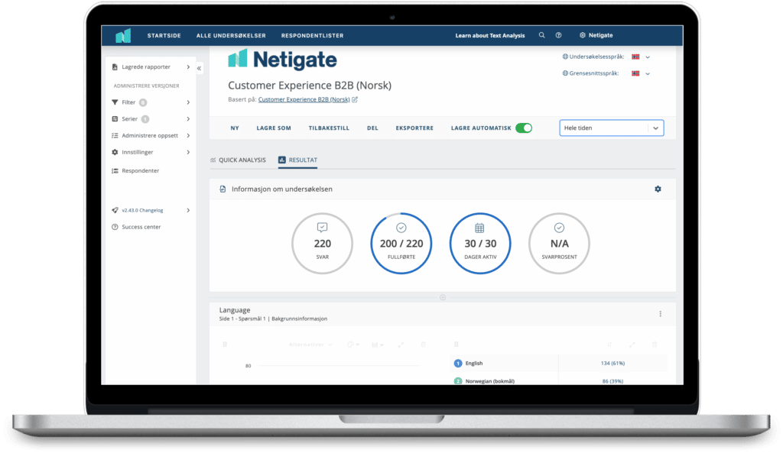
Task: Select the Norwegian (bokmål) row
Action: 559,380
